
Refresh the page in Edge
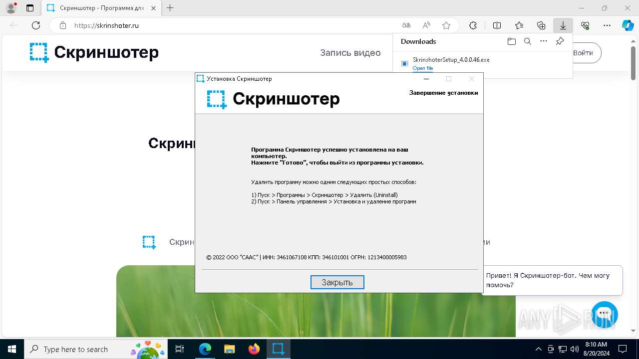tap(36, 25)
